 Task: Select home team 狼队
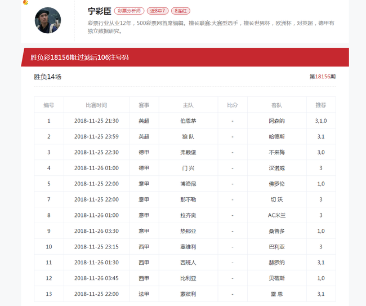click(x=188, y=136)
